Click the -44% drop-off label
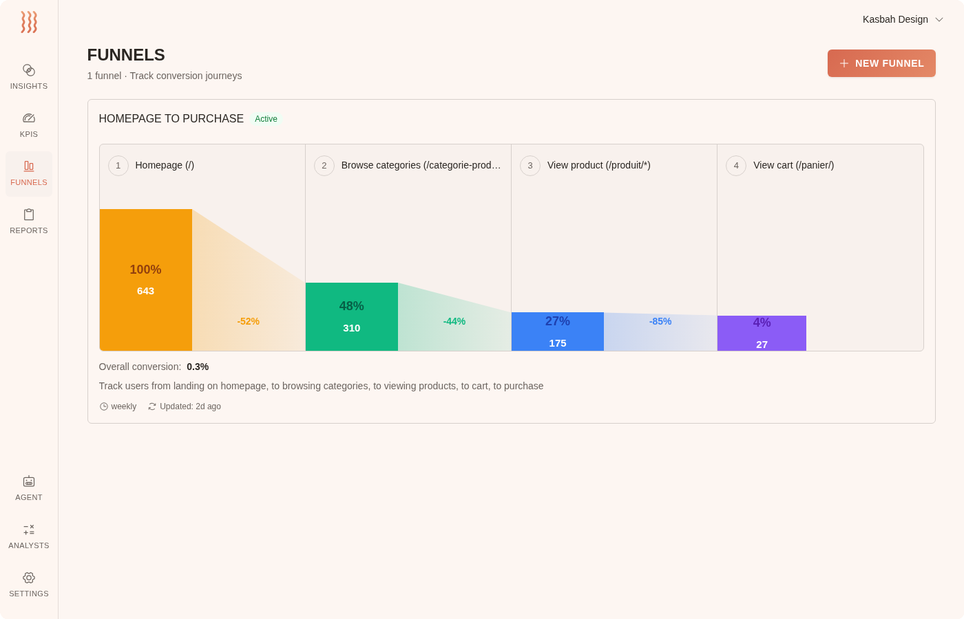Image resolution: width=964 pixels, height=619 pixels. click(x=454, y=321)
